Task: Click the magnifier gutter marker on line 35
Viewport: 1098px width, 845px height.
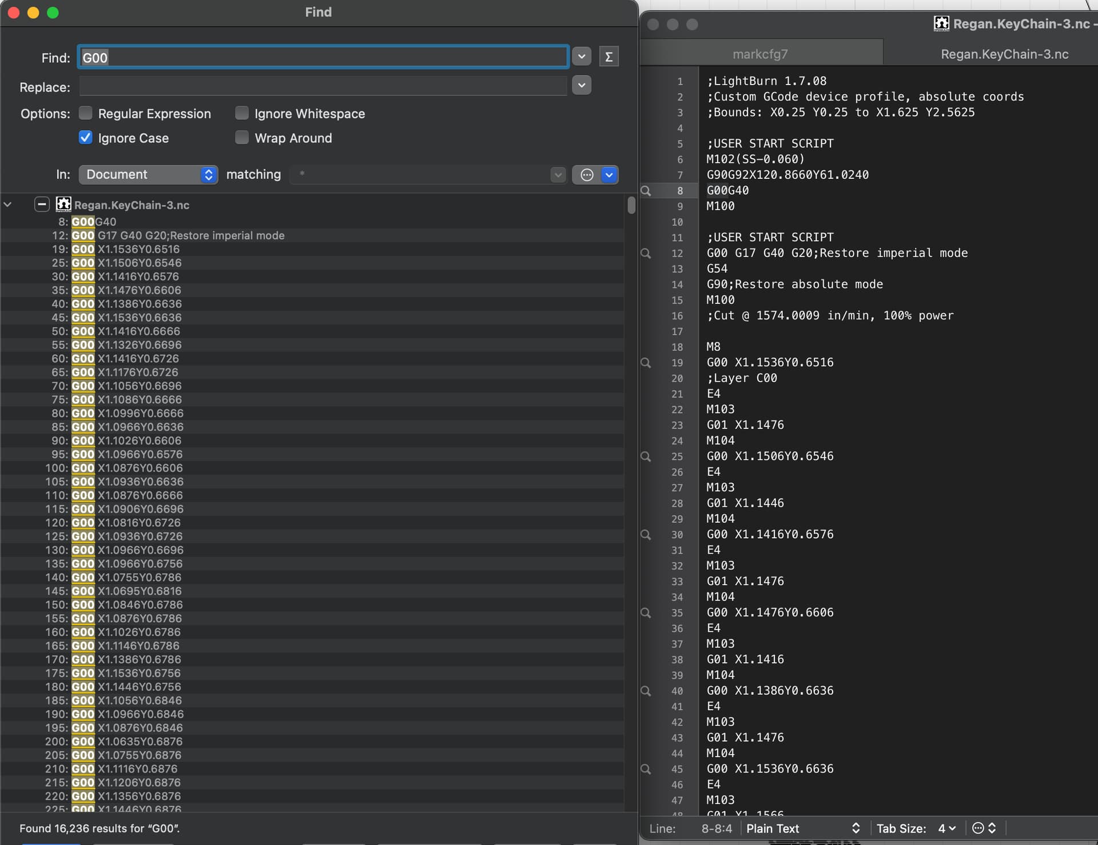Action: coord(646,613)
